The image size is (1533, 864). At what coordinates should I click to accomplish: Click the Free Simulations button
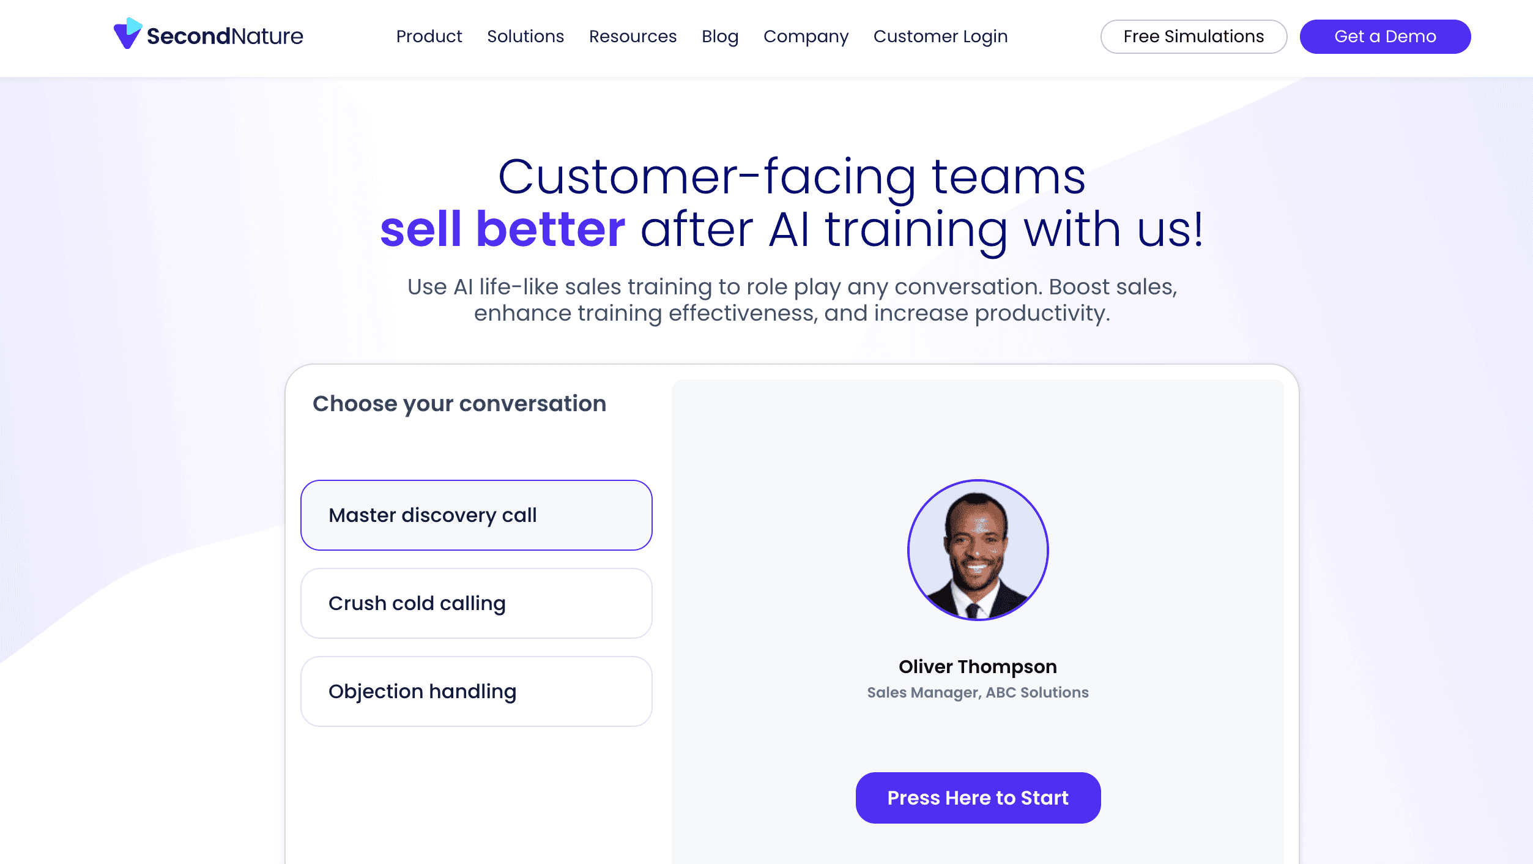(x=1193, y=36)
